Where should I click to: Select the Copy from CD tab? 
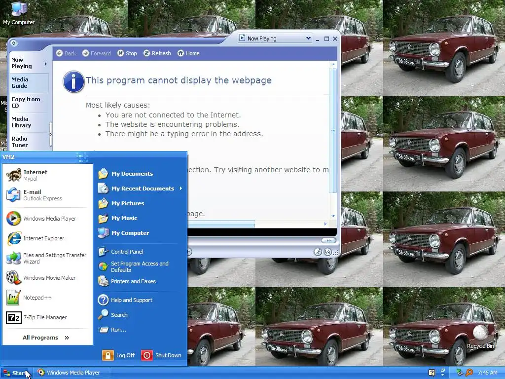pos(29,103)
